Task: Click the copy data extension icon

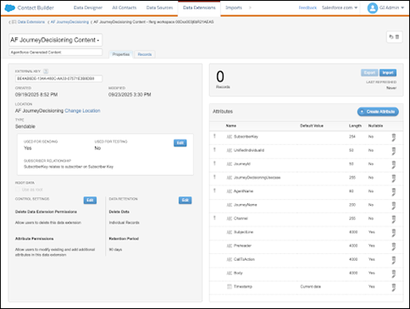Action: 391,37
